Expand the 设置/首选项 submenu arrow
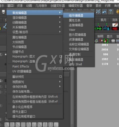The width and height of the screenshot is (119, 127). (x=60, y=32)
